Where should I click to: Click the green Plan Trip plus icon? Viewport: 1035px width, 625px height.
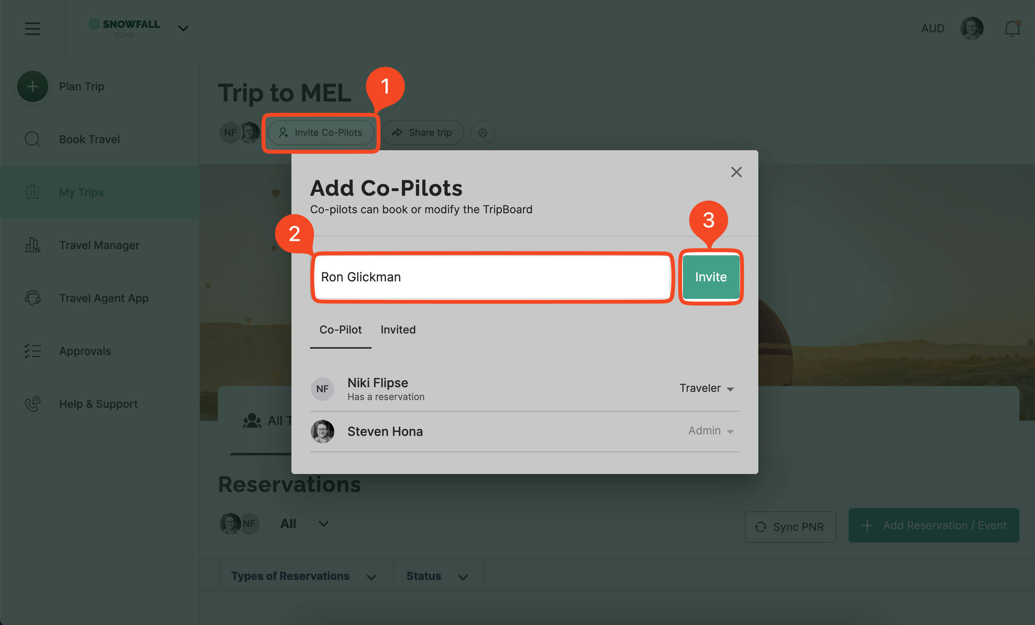(x=32, y=86)
